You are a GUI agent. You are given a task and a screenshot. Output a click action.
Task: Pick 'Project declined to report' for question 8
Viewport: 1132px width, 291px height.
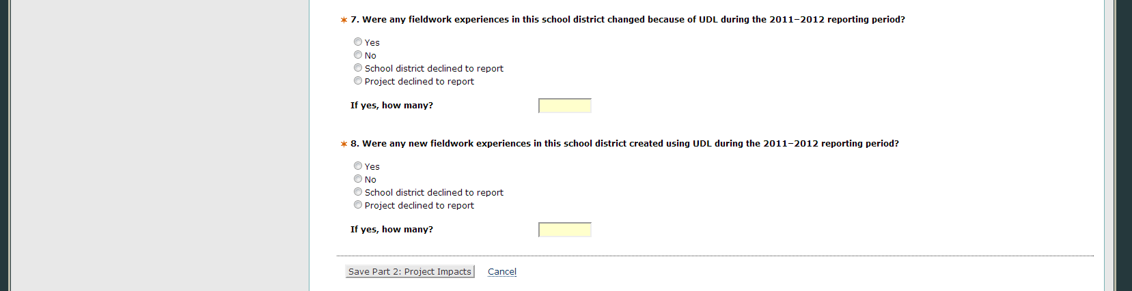(358, 205)
